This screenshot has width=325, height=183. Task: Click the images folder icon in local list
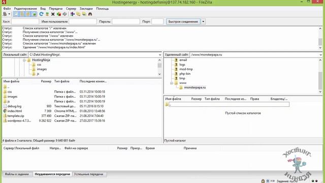[5, 97]
